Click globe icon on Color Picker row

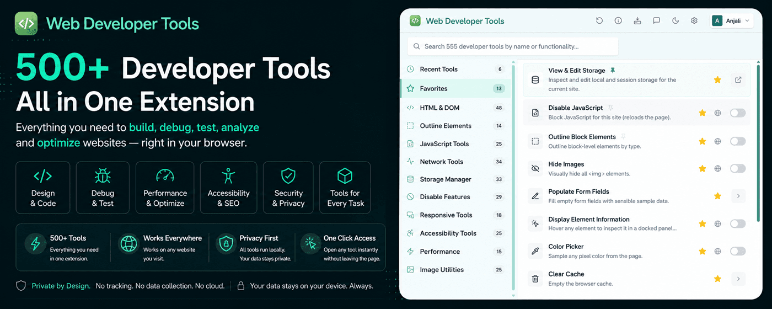point(718,251)
